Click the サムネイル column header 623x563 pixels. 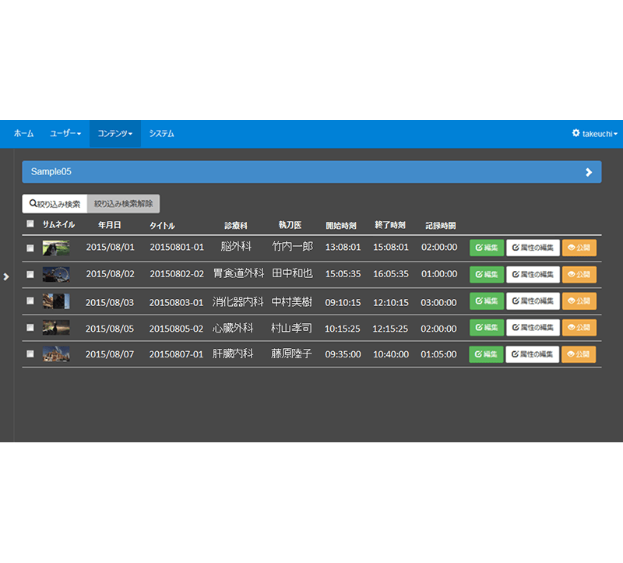click(x=59, y=224)
